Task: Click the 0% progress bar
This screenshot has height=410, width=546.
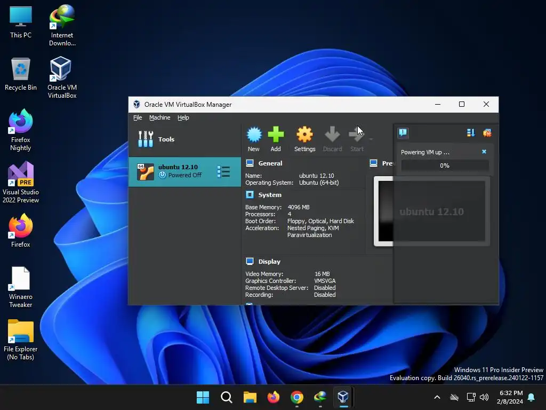Action: pos(445,165)
